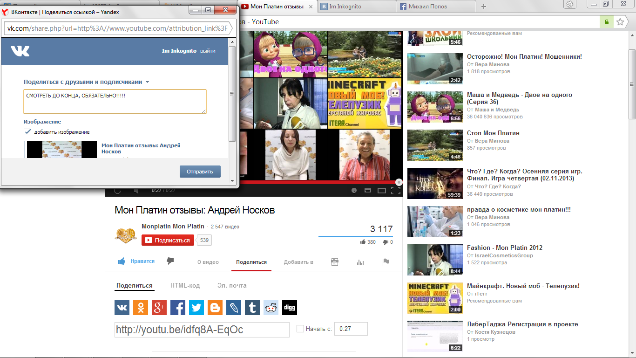Open Маша и Медведь sidebar video thumbnail
Screen dimensions: 636x358
coord(435,107)
